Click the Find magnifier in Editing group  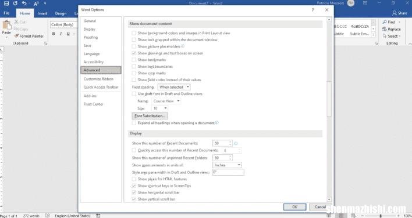pos(389,22)
